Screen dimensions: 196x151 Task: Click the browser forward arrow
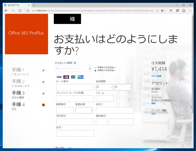[13, 11]
